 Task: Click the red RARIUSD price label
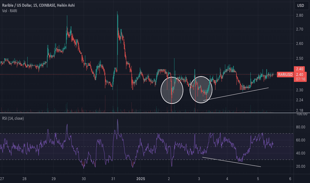(x=285, y=75)
